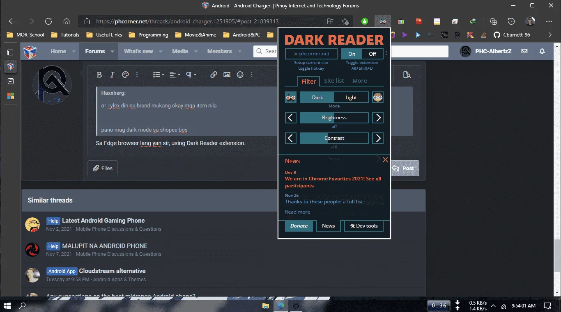Close the Dark Reader News panel

385,159
